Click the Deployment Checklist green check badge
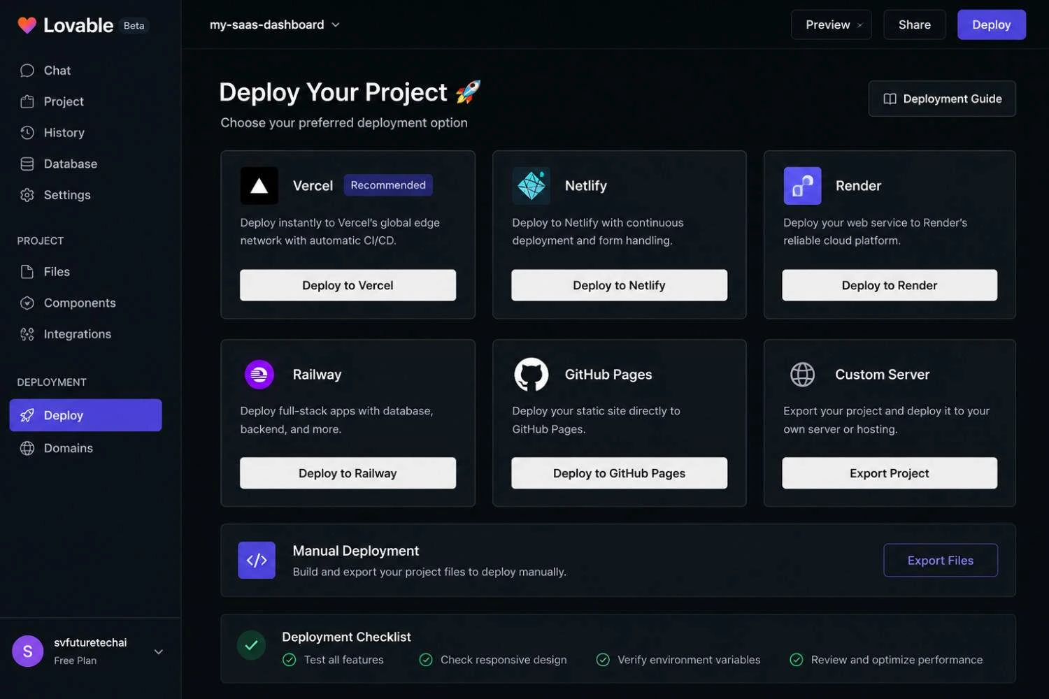The width and height of the screenshot is (1049, 699). [251, 645]
